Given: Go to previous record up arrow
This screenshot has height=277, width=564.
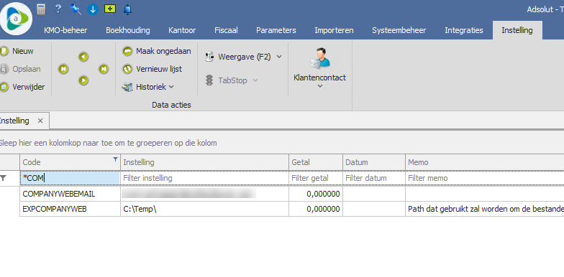Looking at the screenshot, I should point(83,57).
